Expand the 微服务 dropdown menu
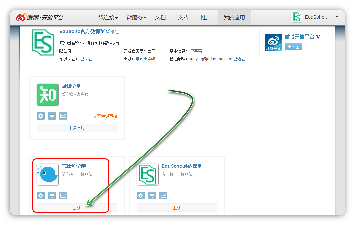 [x=136, y=17]
